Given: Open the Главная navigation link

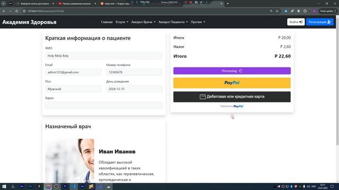Looking at the screenshot, I should click(x=107, y=22).
